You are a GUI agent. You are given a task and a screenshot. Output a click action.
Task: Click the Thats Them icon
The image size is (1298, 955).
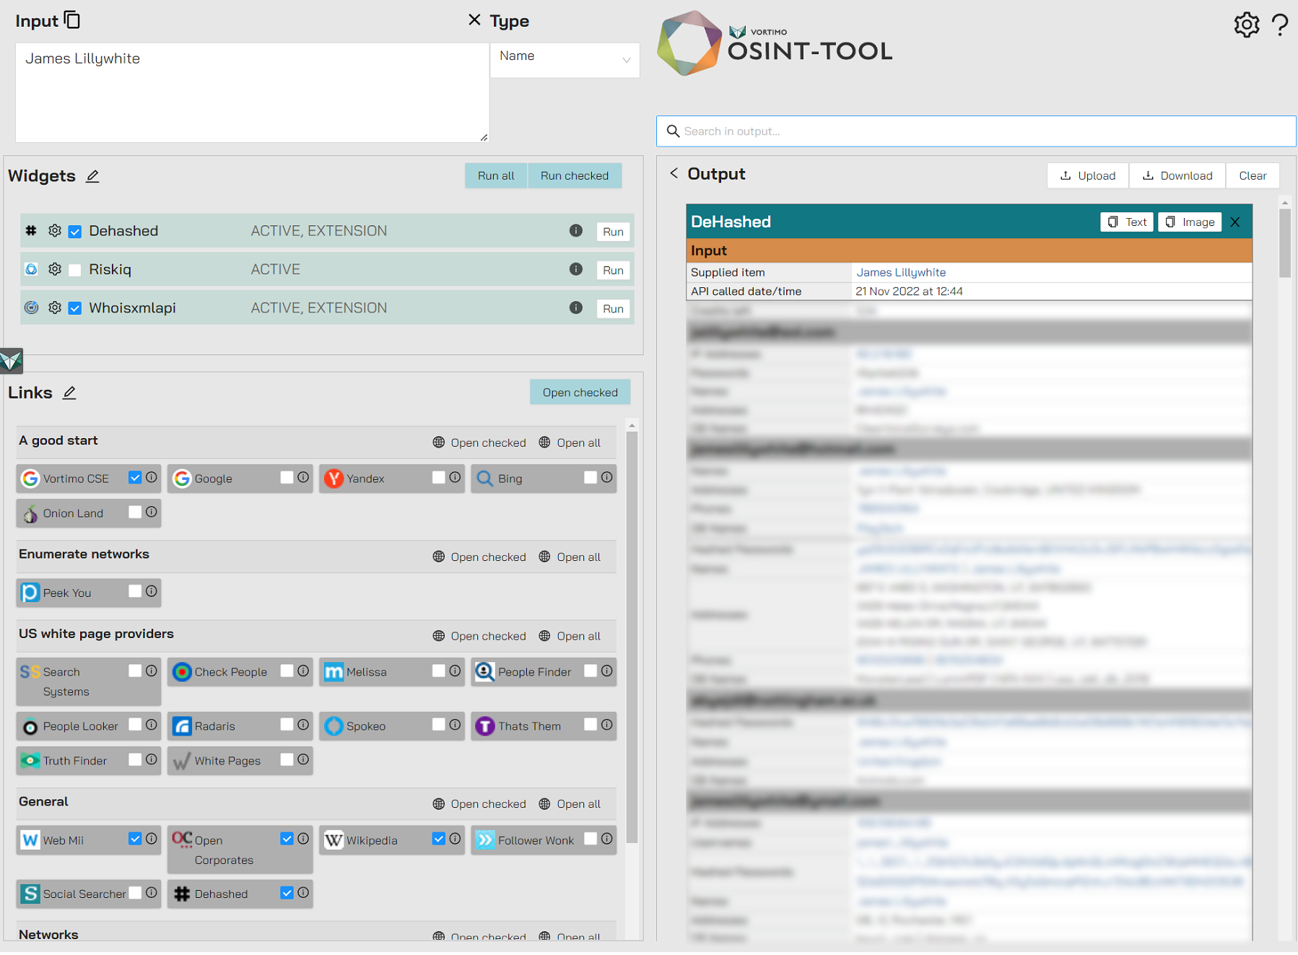click(x=485, y=726)
